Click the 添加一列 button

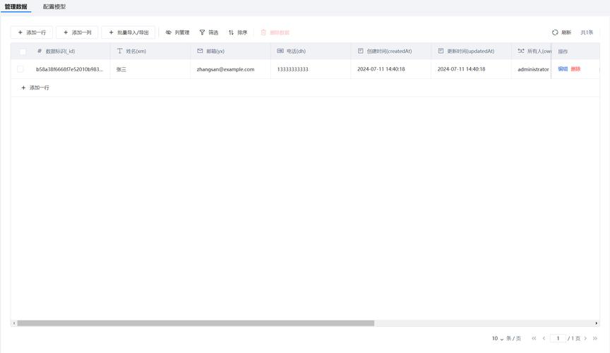[x=77, y=32]
